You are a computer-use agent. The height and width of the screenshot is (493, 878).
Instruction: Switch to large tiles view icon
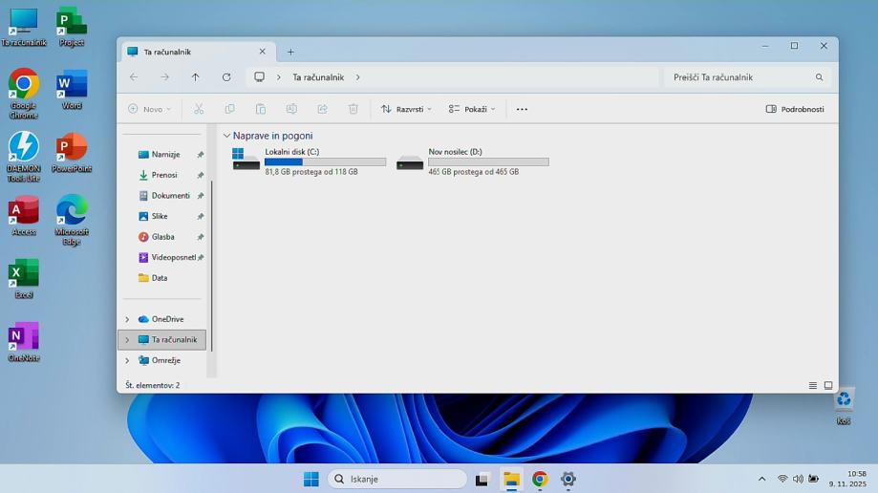click(828, 385)
